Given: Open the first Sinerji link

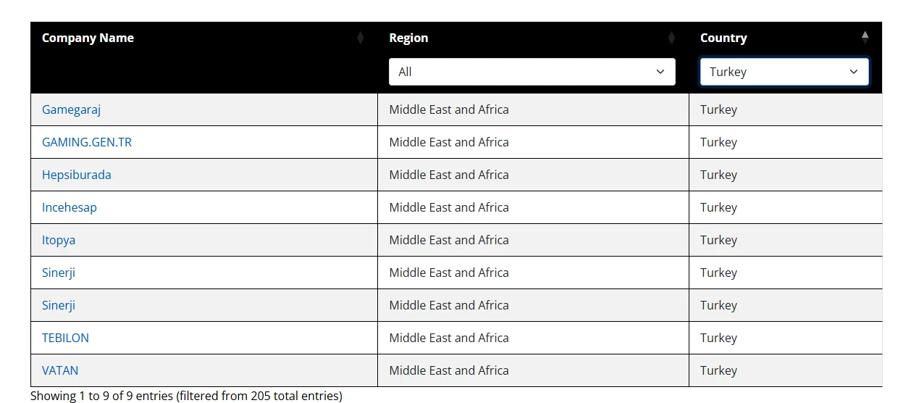Looking at the screenshot, I should (x=59, y=273).
